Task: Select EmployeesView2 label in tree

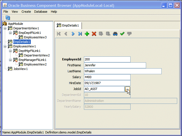Action: point(35,64)
